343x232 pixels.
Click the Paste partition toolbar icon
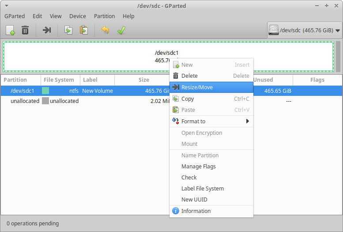pos(83,30)
